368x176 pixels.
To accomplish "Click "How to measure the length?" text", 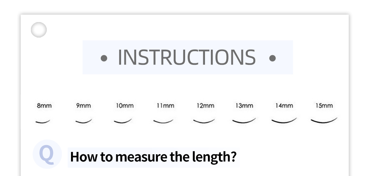I will pos(153,157).
